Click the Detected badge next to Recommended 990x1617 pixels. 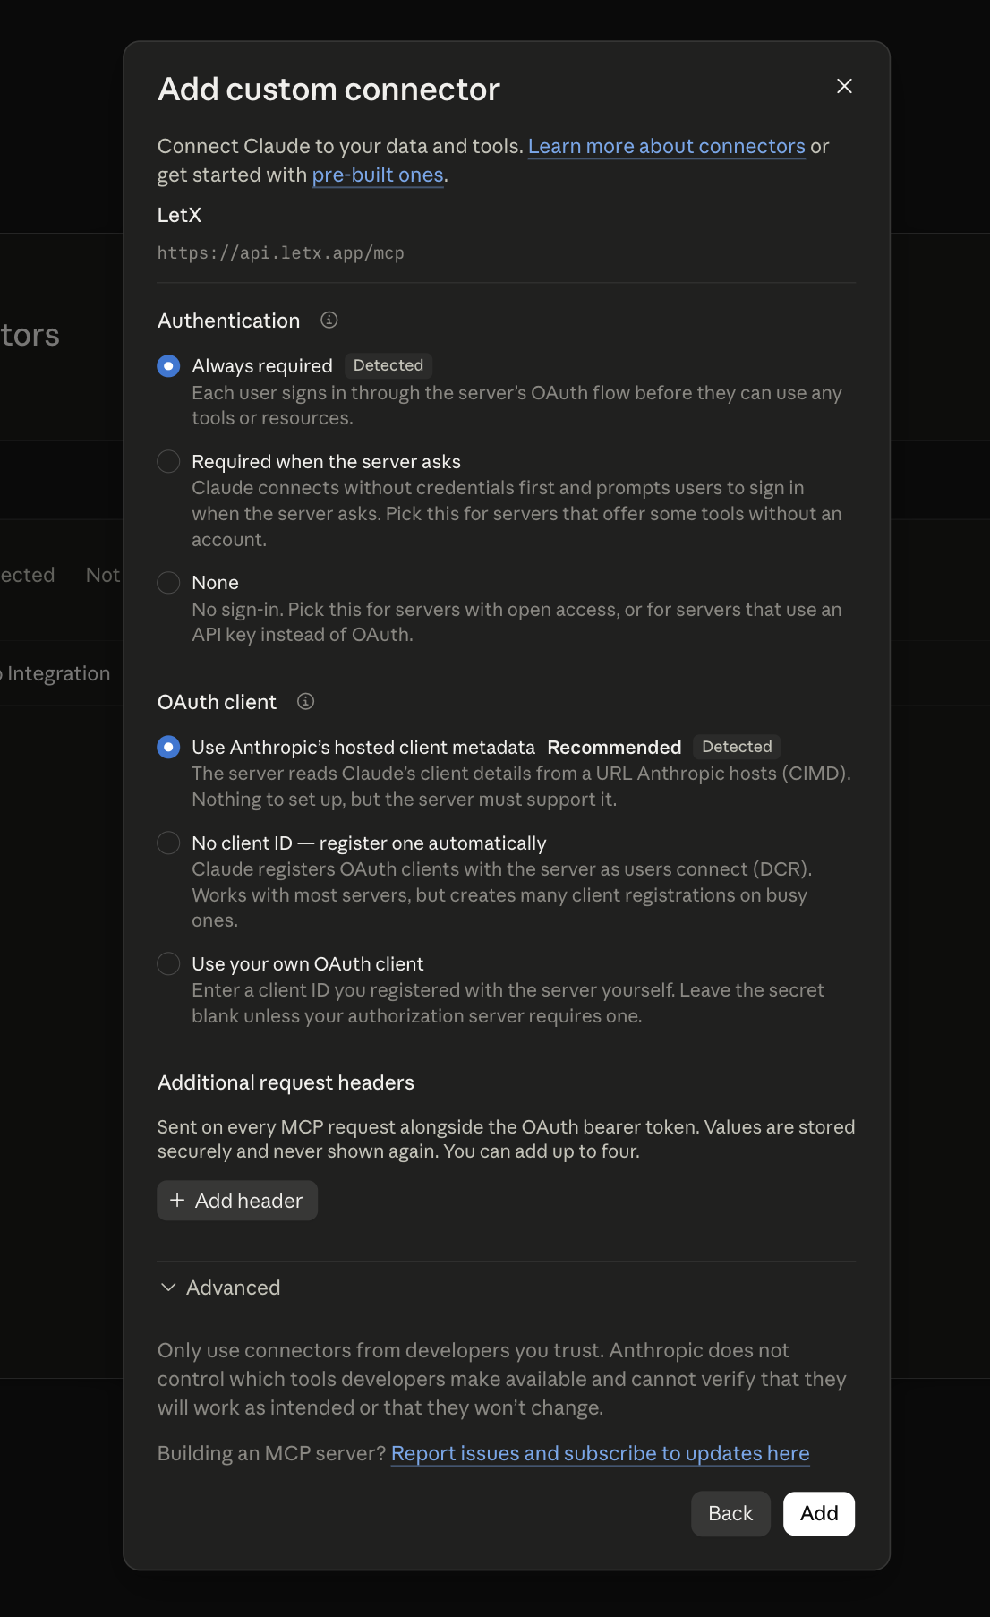click(737, 747)
